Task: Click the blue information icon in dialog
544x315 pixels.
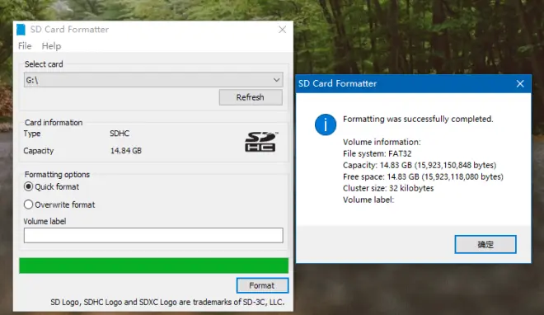Action: click(325, 125)
